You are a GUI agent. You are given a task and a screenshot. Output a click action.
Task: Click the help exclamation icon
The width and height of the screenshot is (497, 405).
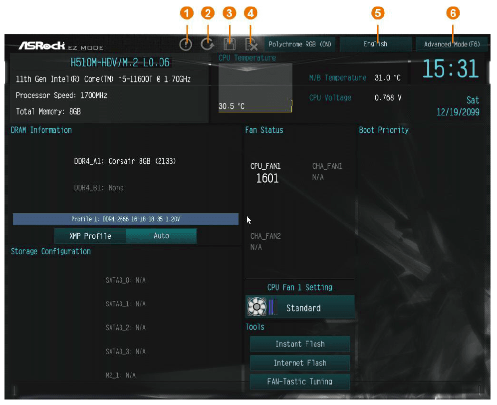(186, 44)
